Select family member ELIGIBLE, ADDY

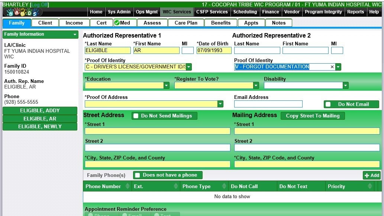(x=40, y=111)
